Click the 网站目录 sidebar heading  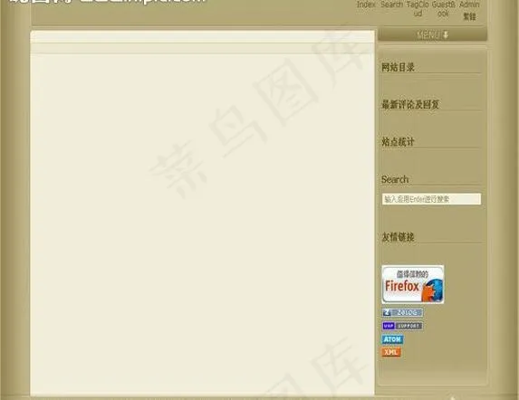[398, 67]
